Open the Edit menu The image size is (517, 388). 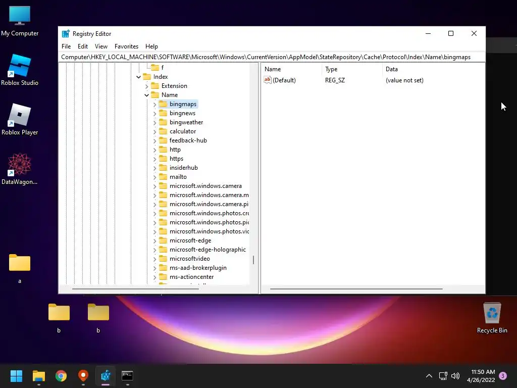(x=82, y=46)
